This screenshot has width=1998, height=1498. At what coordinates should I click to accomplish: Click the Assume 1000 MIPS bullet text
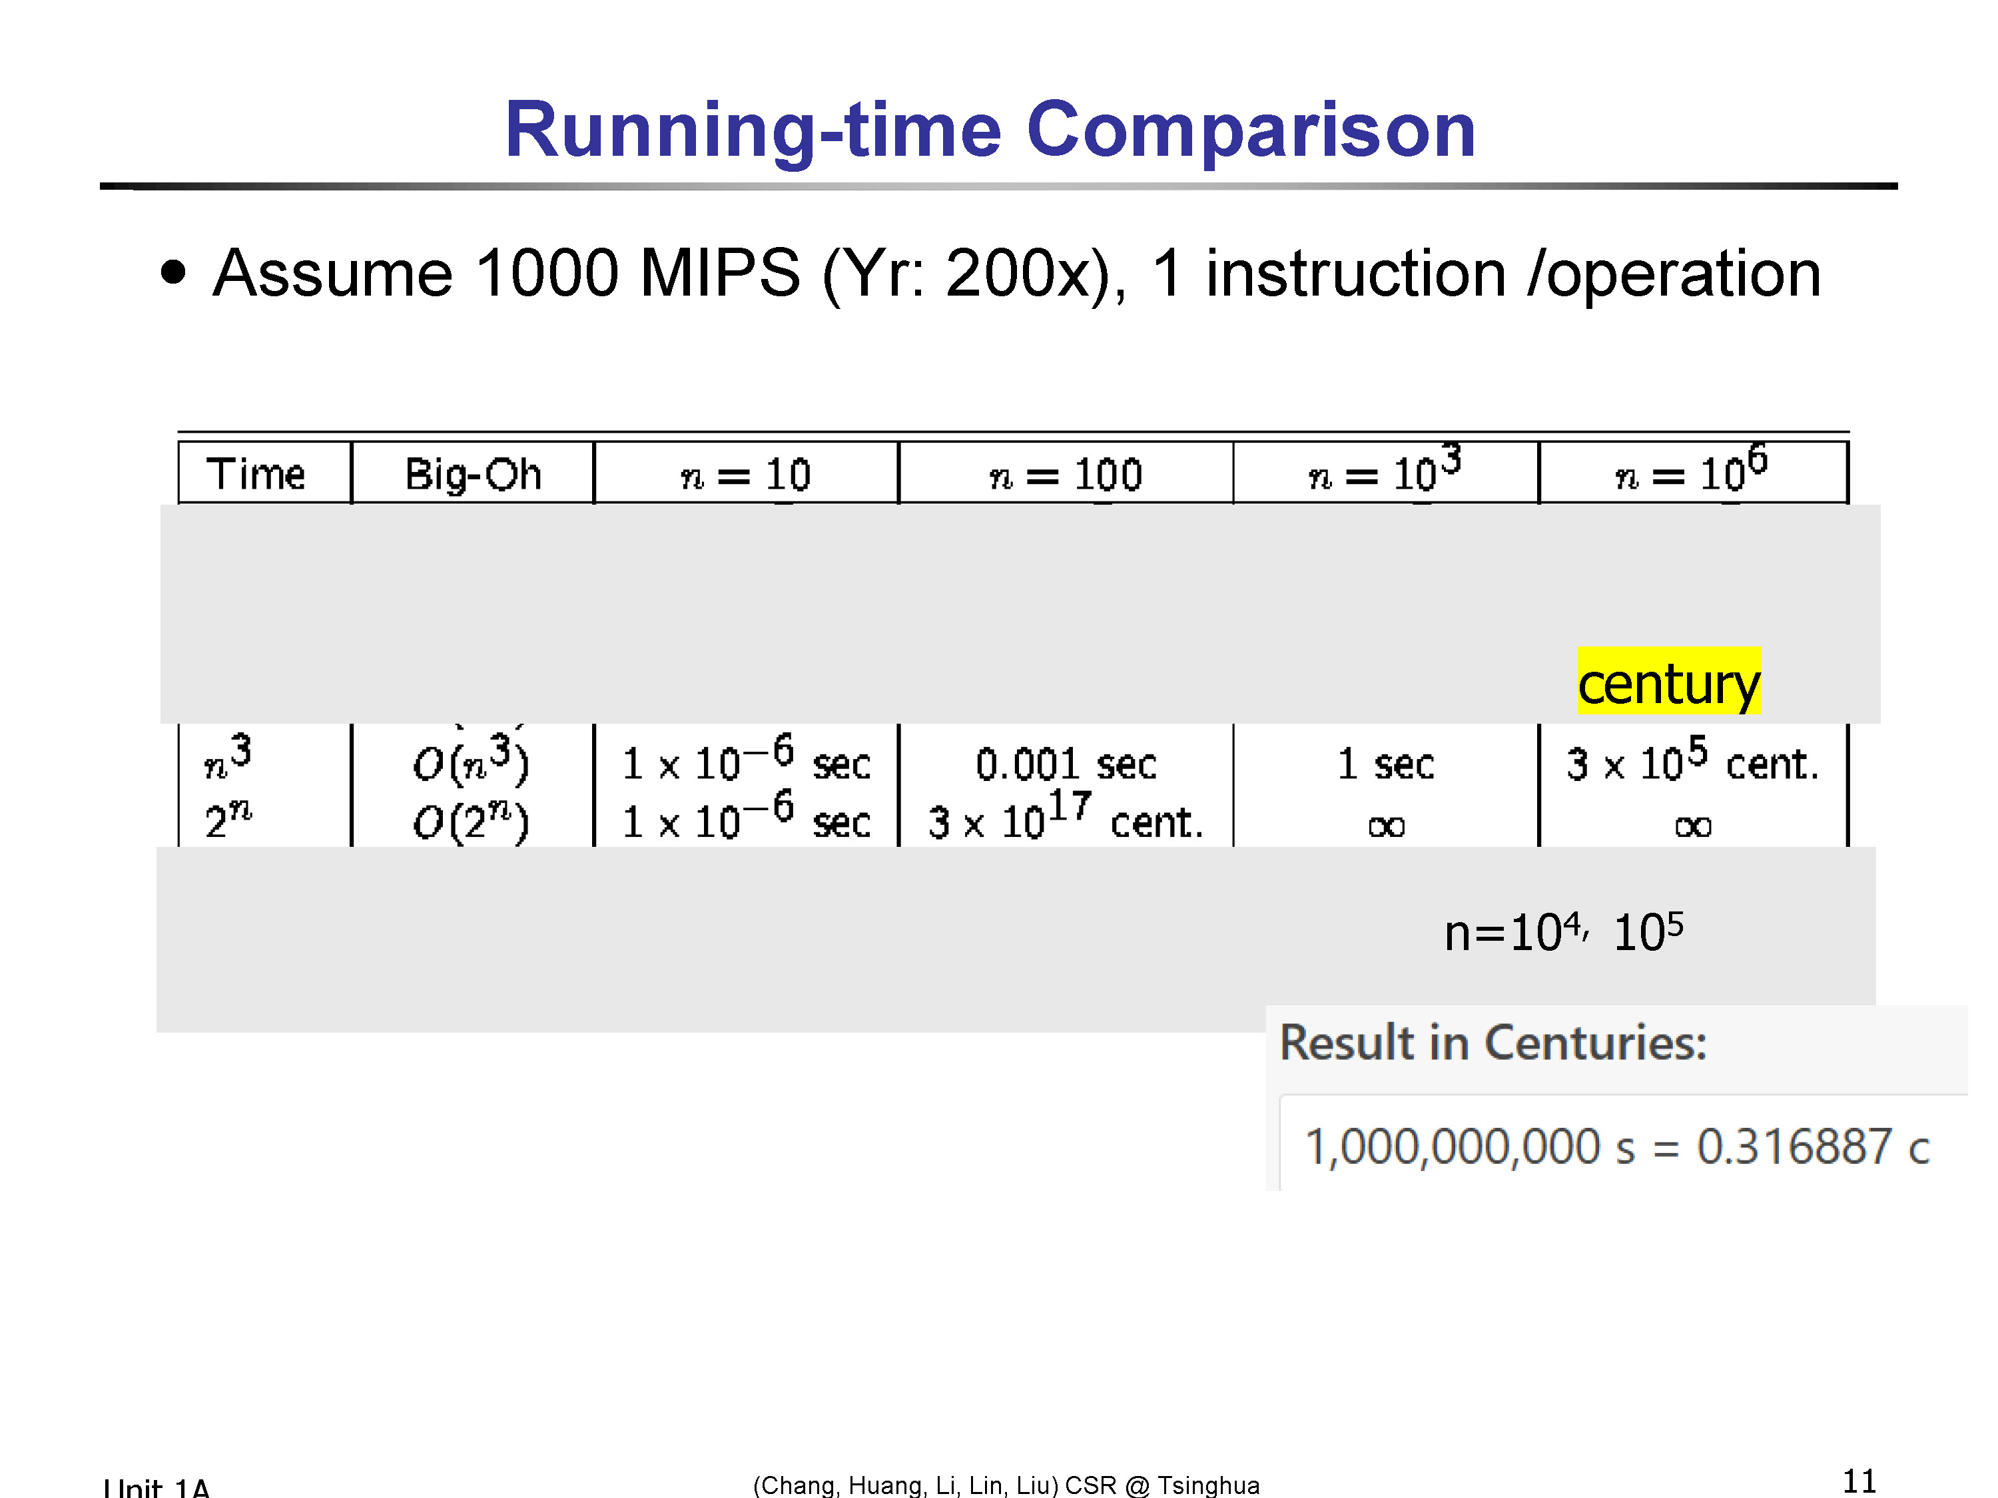pos(1017,273)
